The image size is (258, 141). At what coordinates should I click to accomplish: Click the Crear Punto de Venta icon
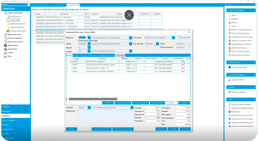tap(229, 67)
